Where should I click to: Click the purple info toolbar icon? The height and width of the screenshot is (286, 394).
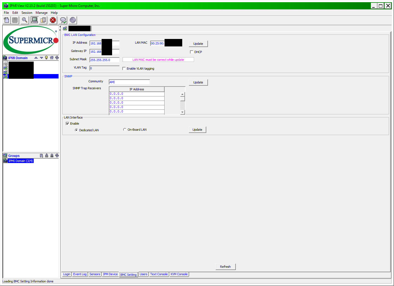click(73, 20)
